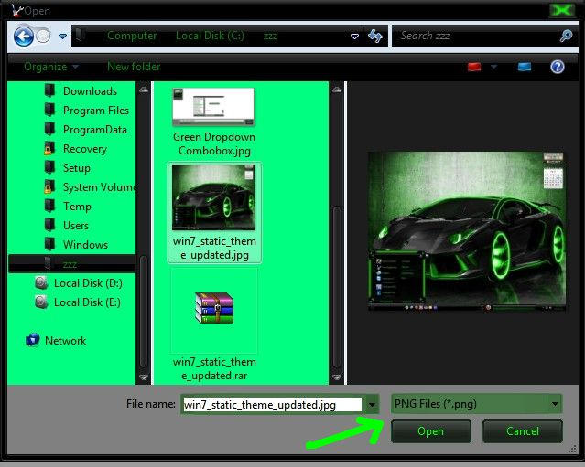Expand the File name dropdown arrow
Image resolution: width=585 pixels, height=467 pixels.
point(372,405)
